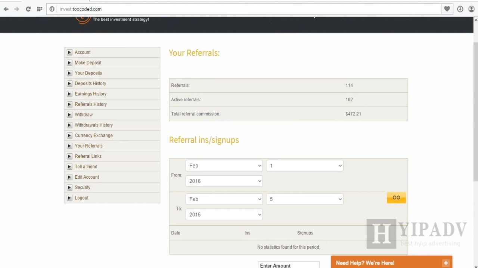Image resolution: width=478 pixels, height=268 pixels.
Task: Open downloads icon in browser toolbar
Action: (460, 9)
